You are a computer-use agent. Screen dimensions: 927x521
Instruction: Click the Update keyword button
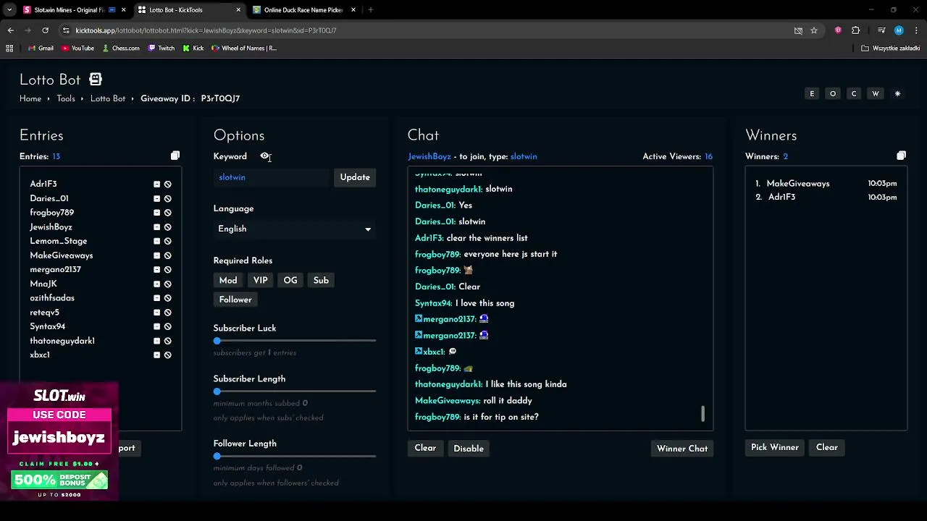click(x=355, y=177)
